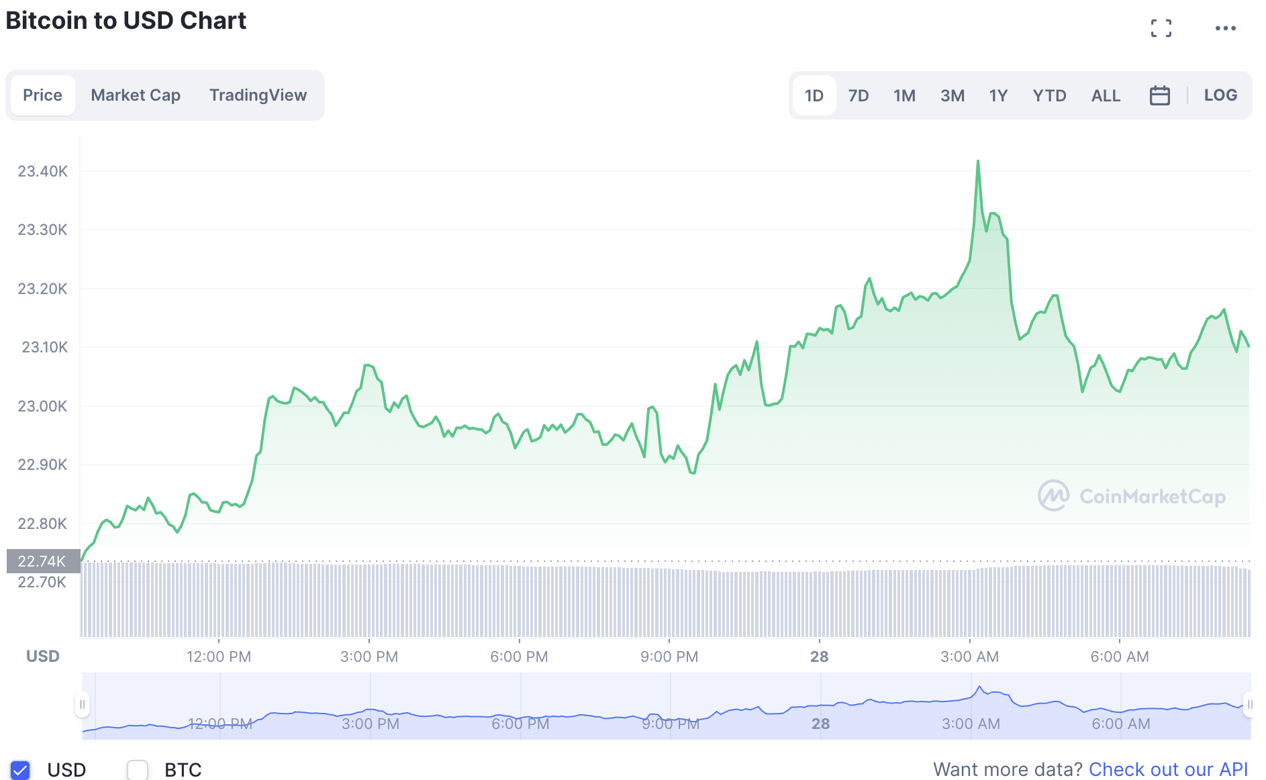Click the 9:00 PM label on main chart axis

(669, 656)
